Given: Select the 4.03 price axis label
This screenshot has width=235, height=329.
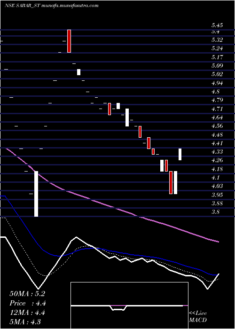Looking at the screenshot, I should coord(217,186).
